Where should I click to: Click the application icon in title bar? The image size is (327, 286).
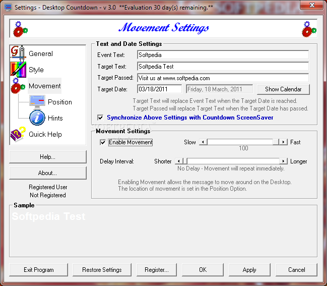[x=8, y=8]
